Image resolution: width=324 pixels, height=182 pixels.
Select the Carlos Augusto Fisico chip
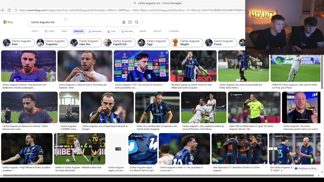[x=221, y=43]
